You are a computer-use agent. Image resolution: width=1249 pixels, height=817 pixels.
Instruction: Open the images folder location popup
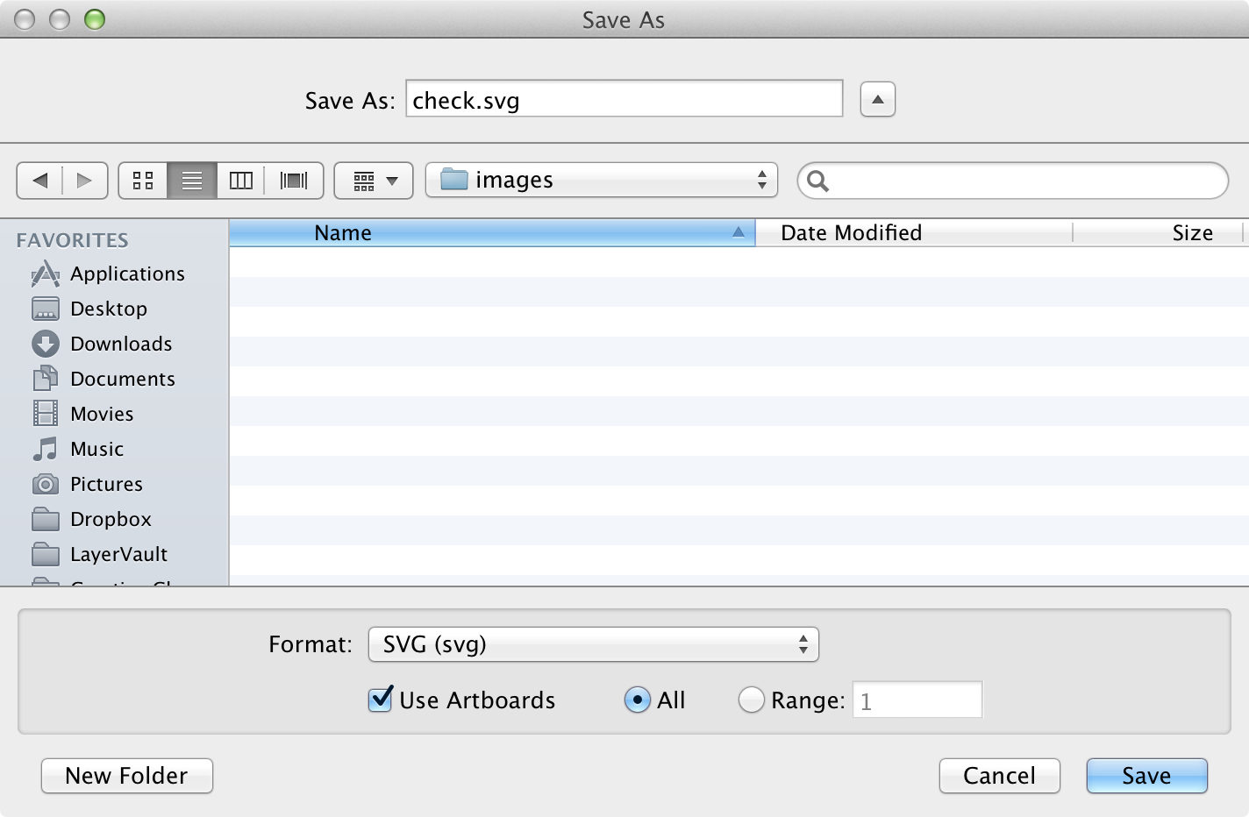602,180
